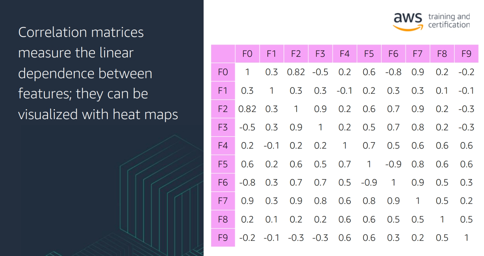Select the empty top-left corner cell of table
Viewport: 484px width, 256px height.
[x=223, y=54]
